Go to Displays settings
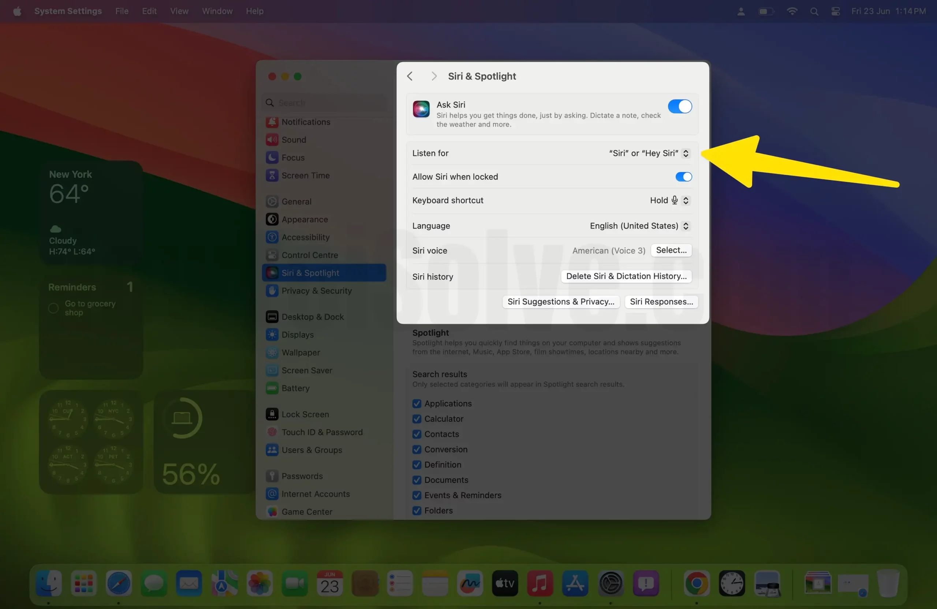 (324, 334)
